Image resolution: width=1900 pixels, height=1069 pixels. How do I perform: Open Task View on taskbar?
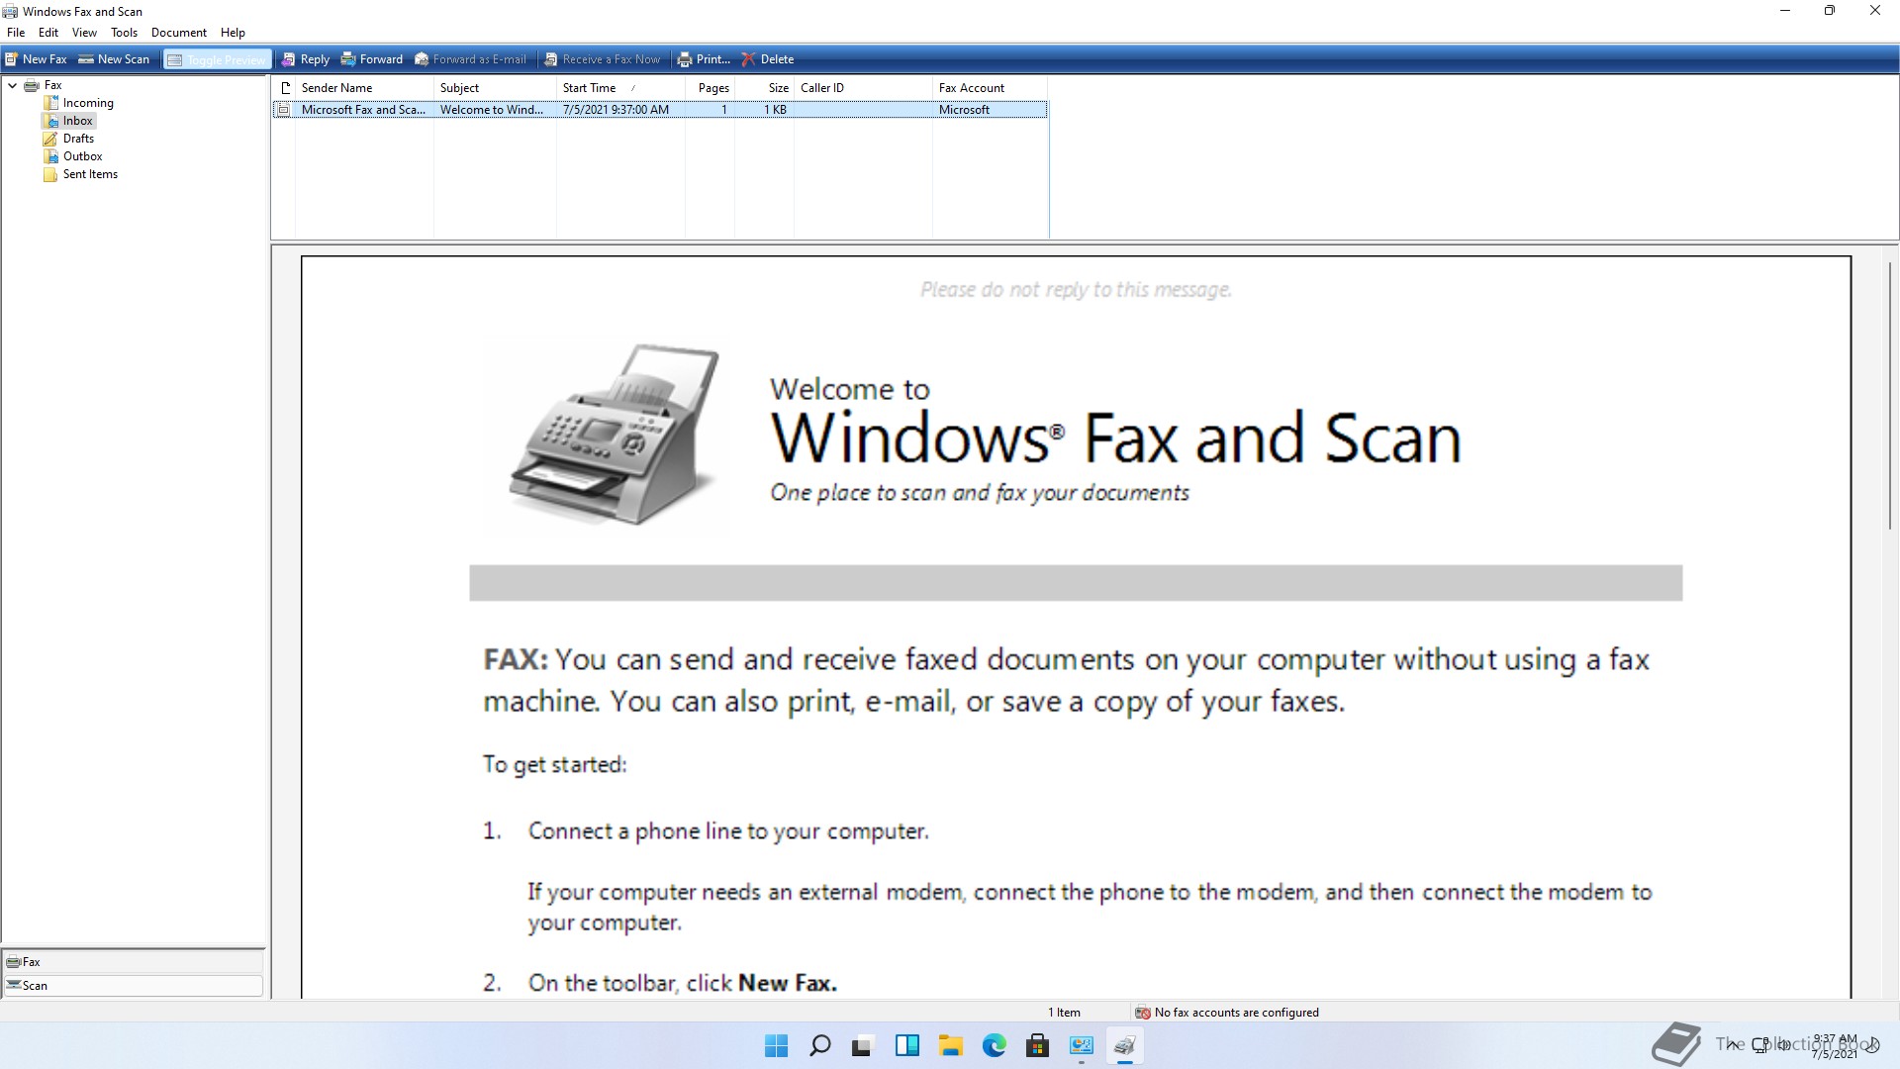coord(864,1045)
